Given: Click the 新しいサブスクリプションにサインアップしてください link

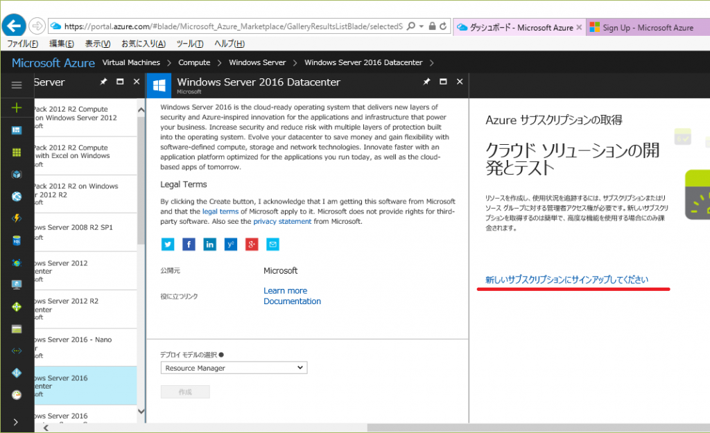Looking at the screenshot, I should tap(567, 280).
